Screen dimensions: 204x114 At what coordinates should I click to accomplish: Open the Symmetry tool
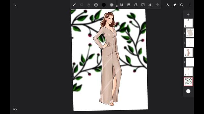pyautogui.click(x=122, y=5)
